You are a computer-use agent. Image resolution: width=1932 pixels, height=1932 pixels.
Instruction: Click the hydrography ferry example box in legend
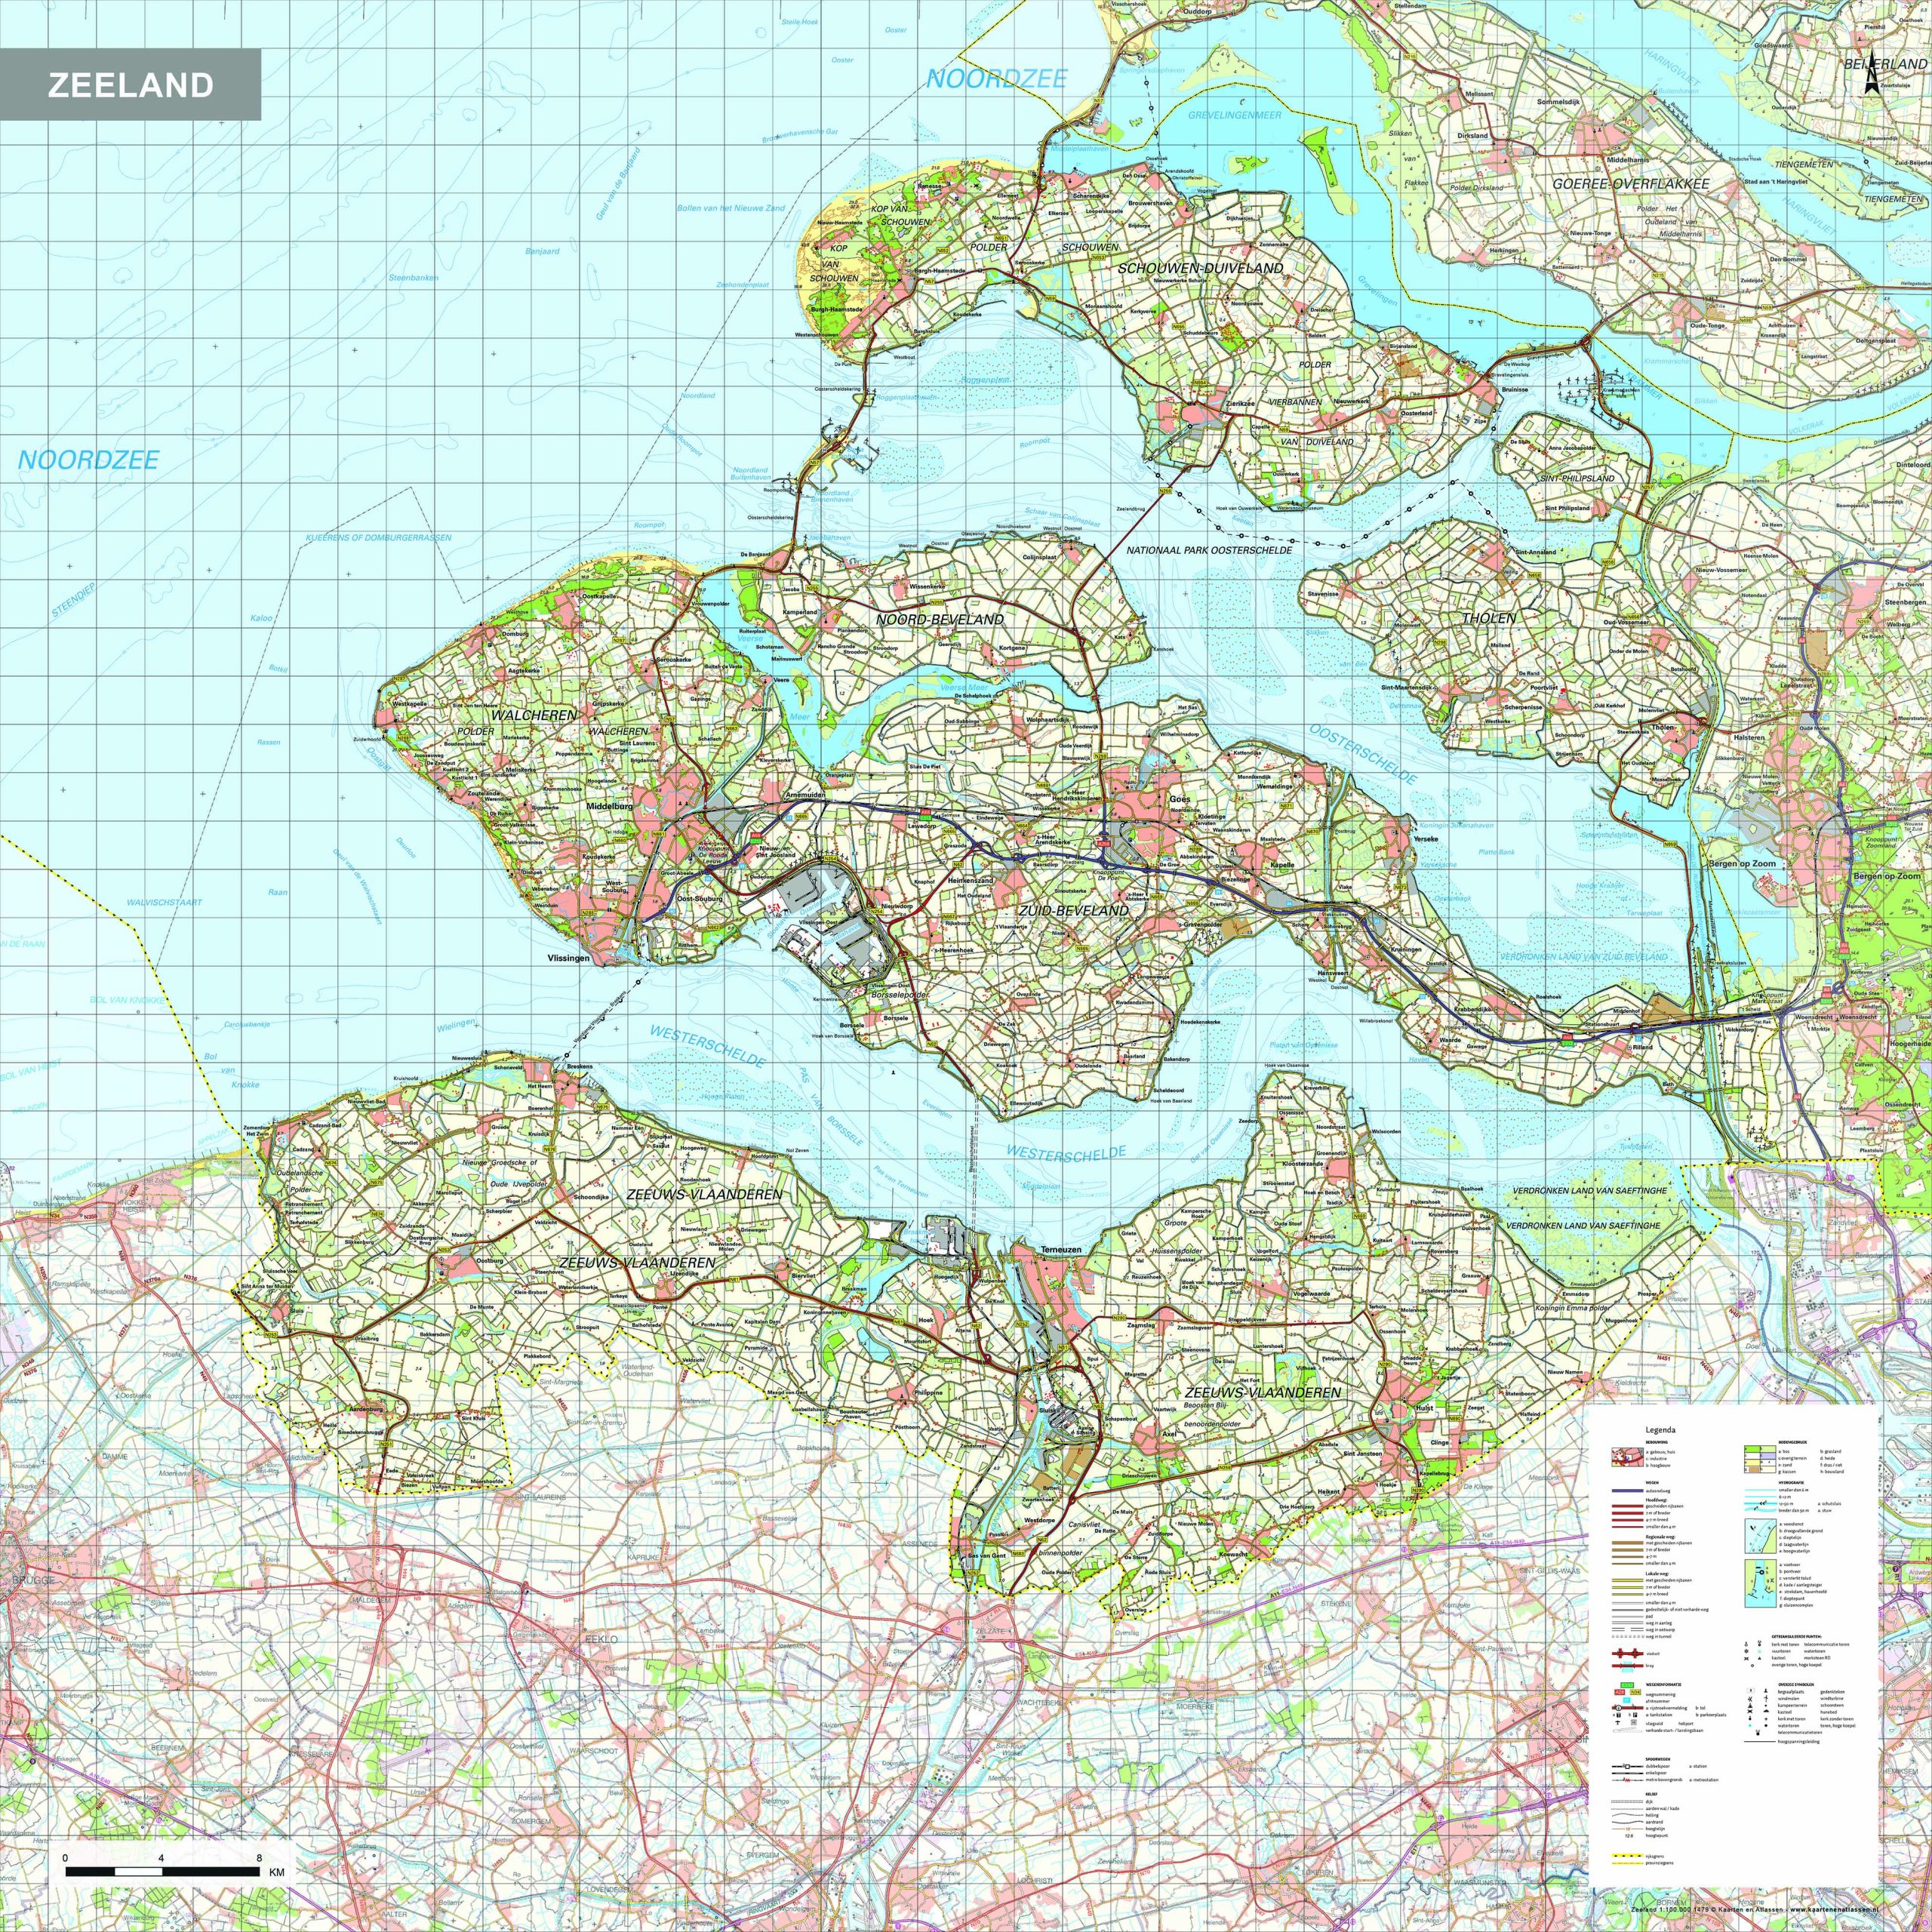pos(1761,1536)
